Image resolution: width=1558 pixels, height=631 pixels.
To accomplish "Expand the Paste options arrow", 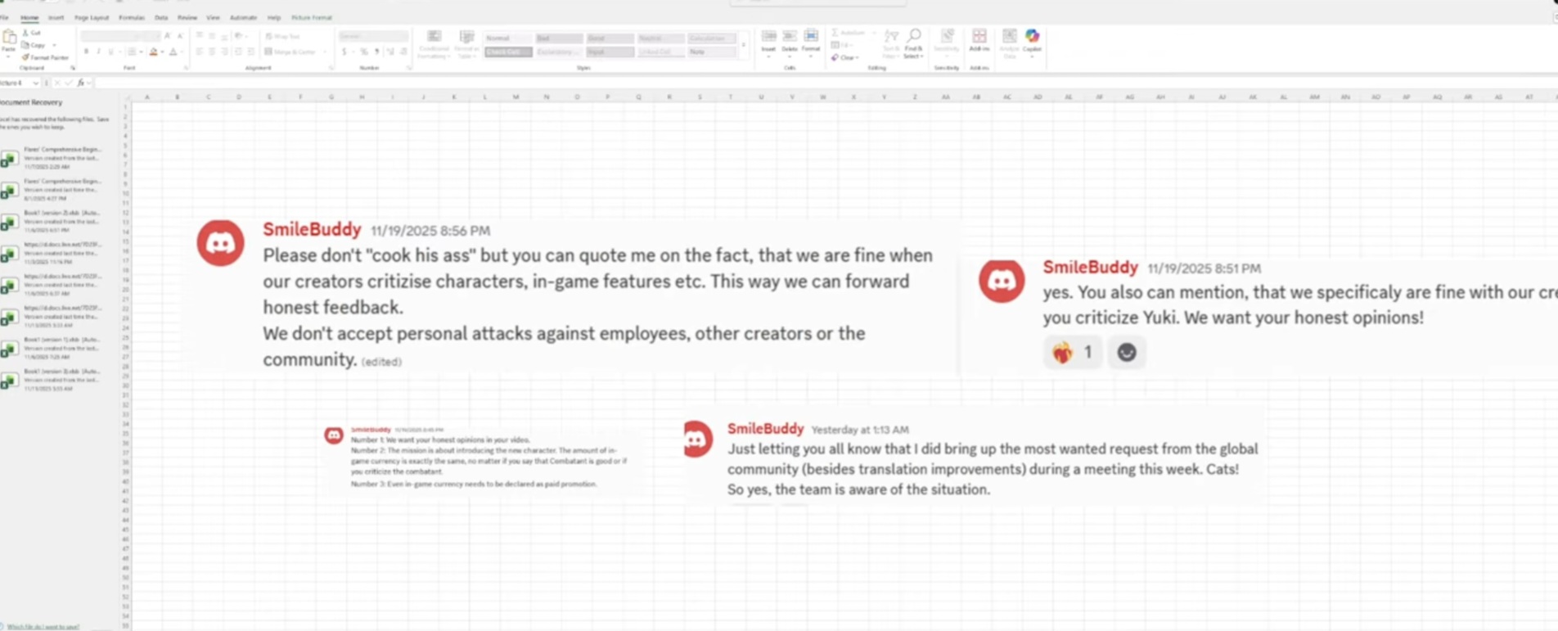I will 9,57.
